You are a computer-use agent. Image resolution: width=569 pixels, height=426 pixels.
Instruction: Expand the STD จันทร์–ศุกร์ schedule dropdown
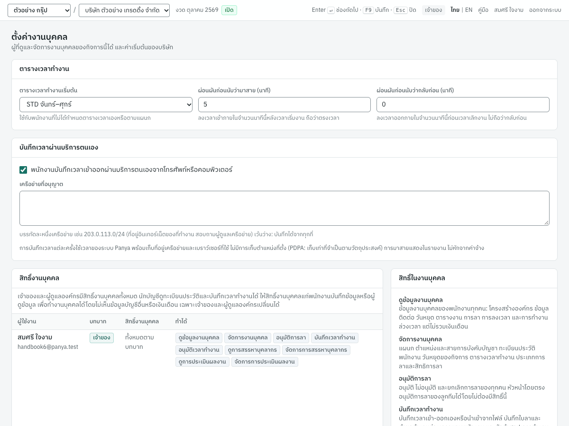point(106,105)
